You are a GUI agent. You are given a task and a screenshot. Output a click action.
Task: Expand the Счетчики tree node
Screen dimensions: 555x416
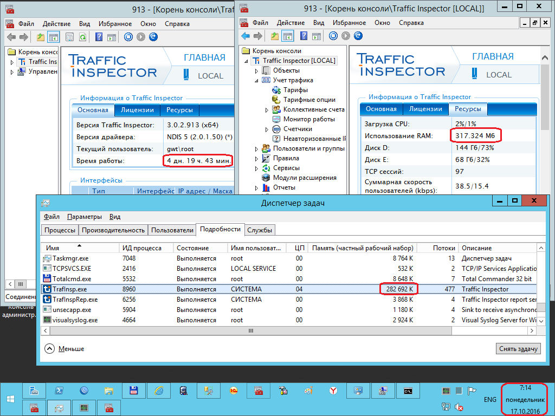click(267, 129)
